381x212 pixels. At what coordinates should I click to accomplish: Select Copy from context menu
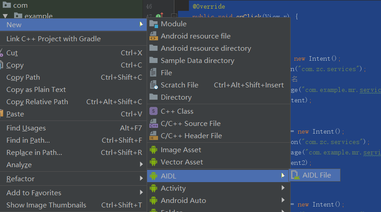(x=73, y=65)
